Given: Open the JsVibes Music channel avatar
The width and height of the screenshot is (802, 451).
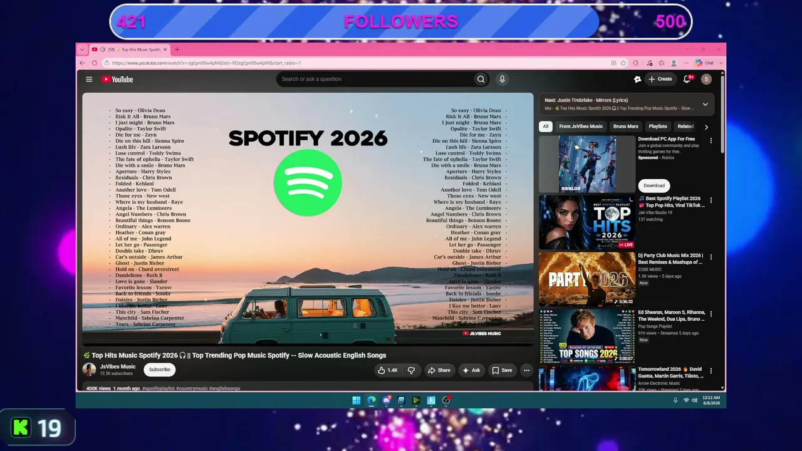Looking at the screenshot, I should tap(90, 370).
